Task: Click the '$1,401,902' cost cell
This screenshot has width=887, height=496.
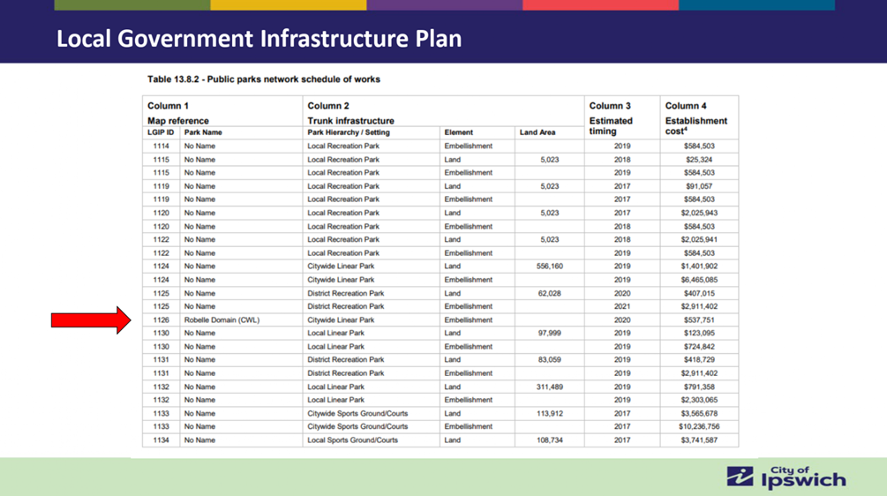Action: pos(699,266)
